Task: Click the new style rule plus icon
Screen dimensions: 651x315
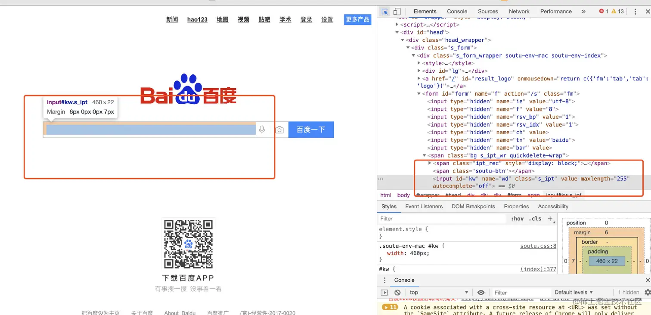Action: click(x=550, y=219)
